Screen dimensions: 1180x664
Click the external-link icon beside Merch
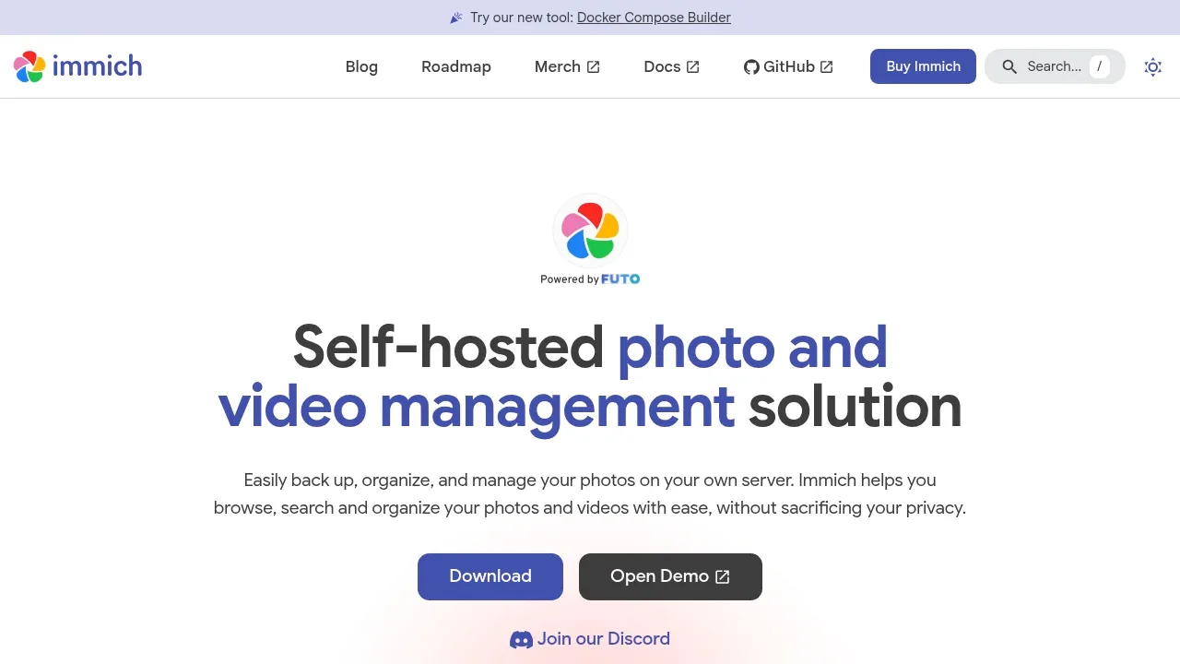[594, 66]
